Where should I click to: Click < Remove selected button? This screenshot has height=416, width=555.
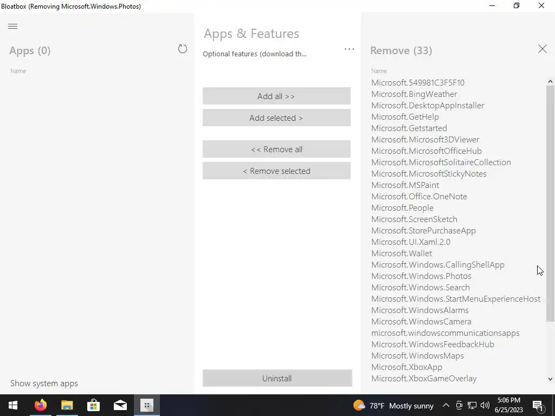276,171
